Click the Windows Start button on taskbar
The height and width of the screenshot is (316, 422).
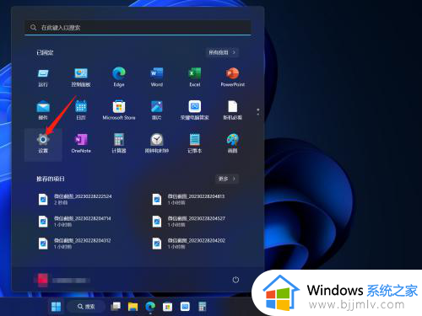coord(57,307)
